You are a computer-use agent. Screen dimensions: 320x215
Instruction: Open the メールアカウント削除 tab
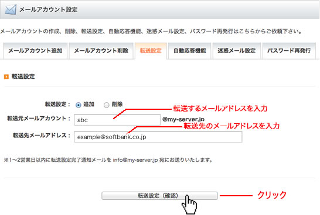(101, 51)
